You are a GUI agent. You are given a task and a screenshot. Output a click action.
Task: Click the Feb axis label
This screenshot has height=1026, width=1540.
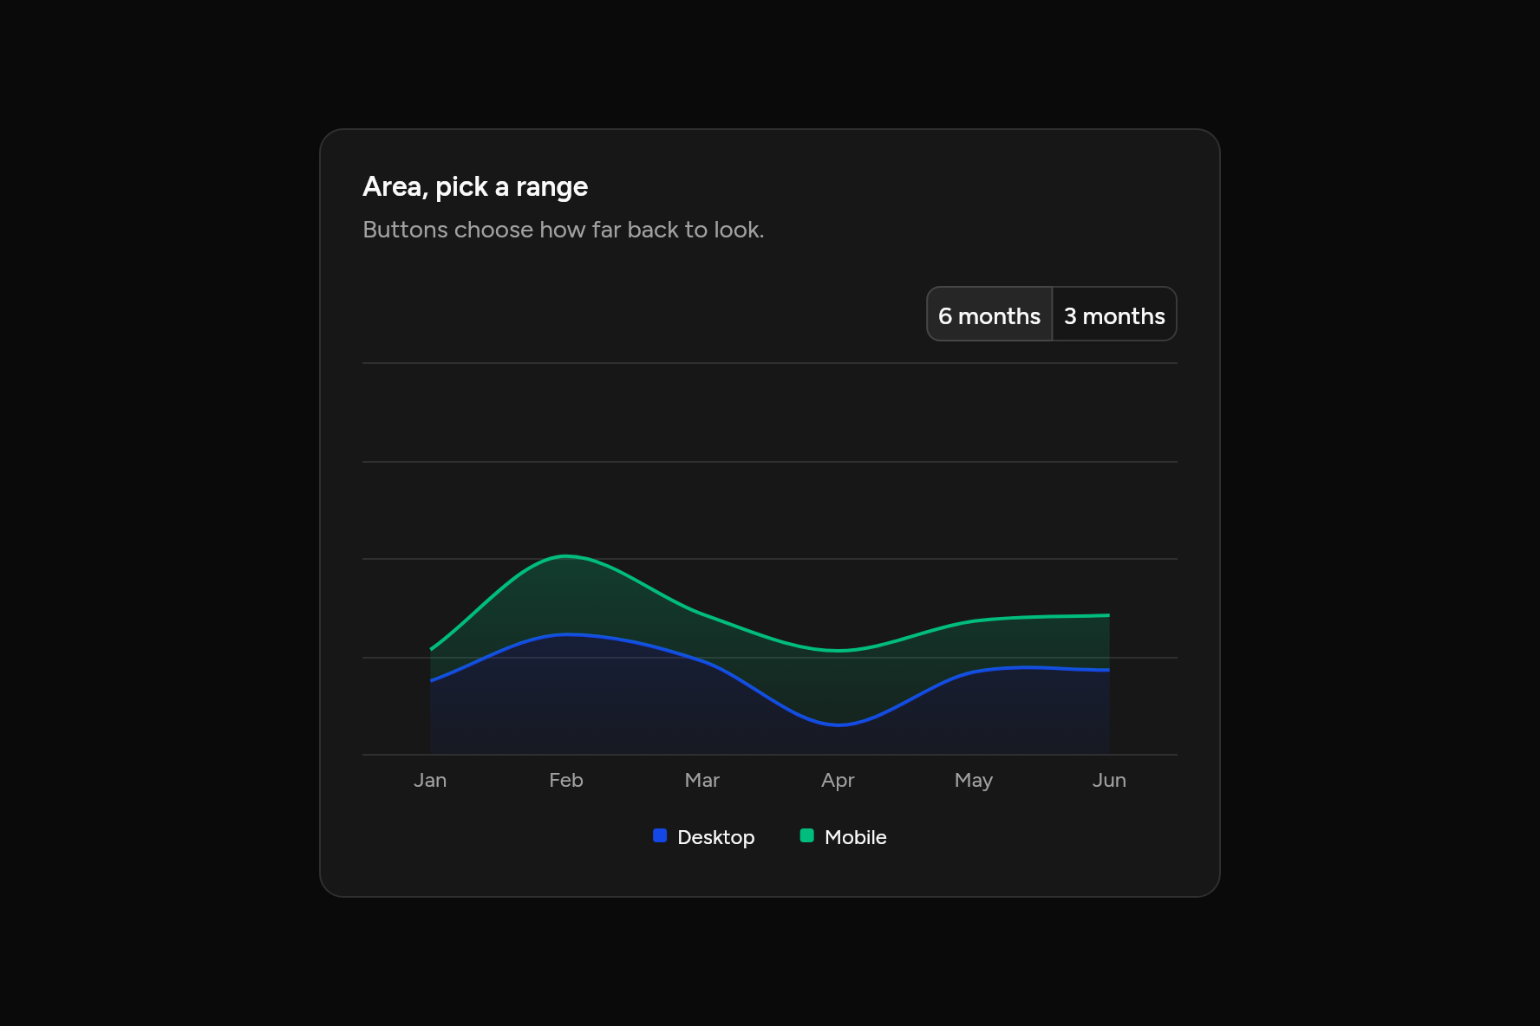566,780
